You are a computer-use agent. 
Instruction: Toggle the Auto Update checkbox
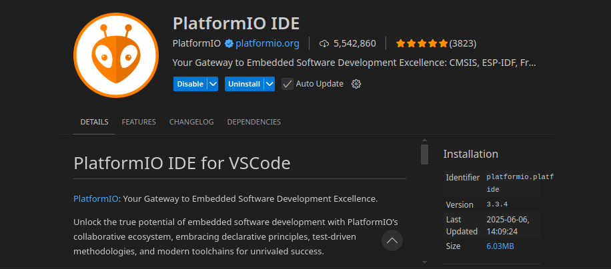click(287, 84)
